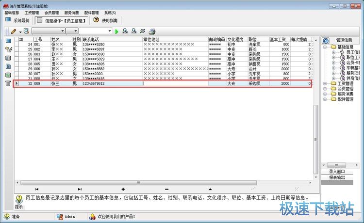Click the plus add-record navigator button

(123, 190)
